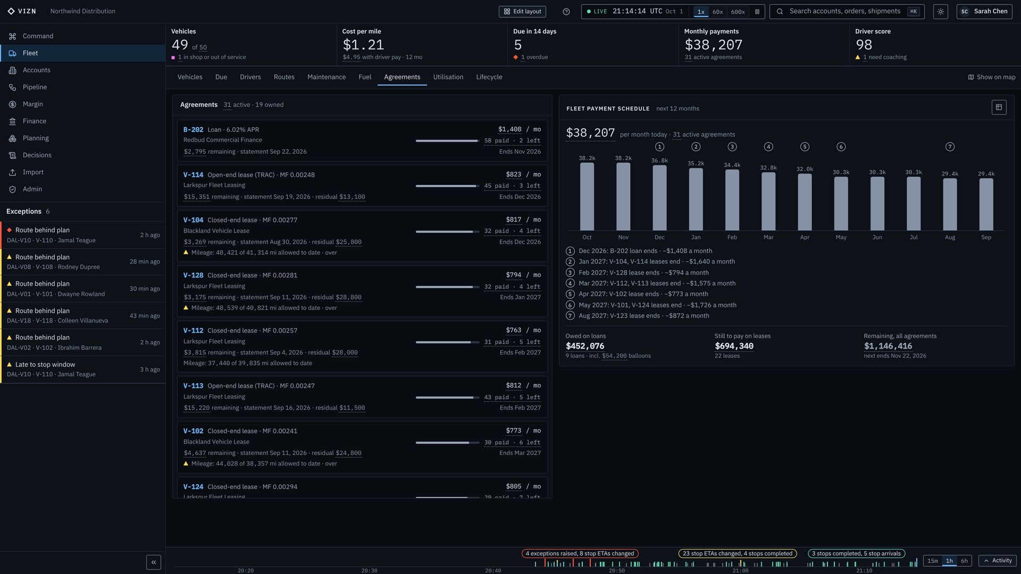Click the Import upload icon
1021x574 pixels.
[x=12, y=172]
